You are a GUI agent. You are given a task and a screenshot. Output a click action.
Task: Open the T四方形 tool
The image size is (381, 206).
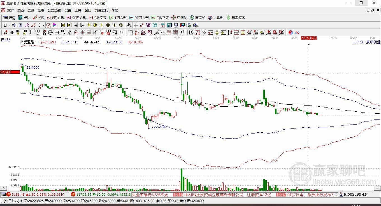(x=118, y=18)
